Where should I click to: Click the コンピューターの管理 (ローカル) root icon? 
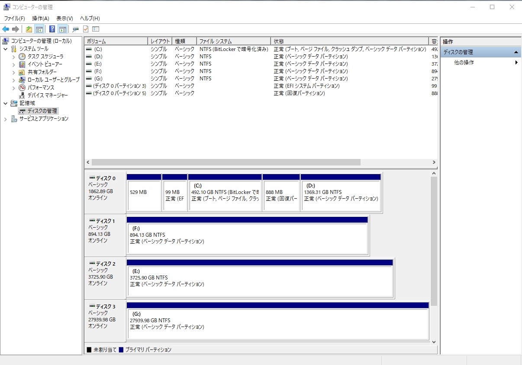coord(6,41)
